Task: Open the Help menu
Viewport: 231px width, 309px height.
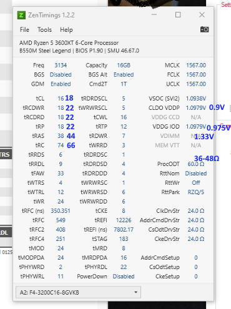Action: click(x=66, y=30)
